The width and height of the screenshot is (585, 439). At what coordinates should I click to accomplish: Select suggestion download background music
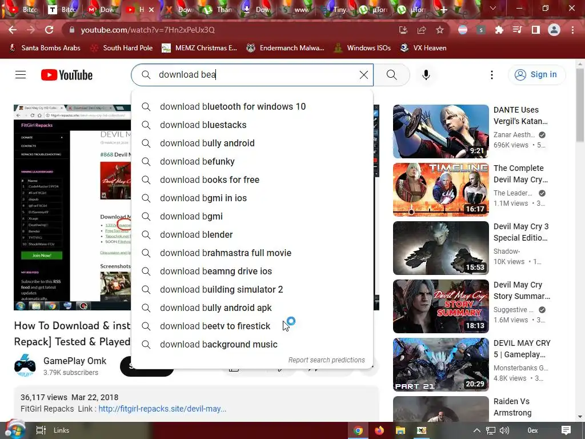252,345
